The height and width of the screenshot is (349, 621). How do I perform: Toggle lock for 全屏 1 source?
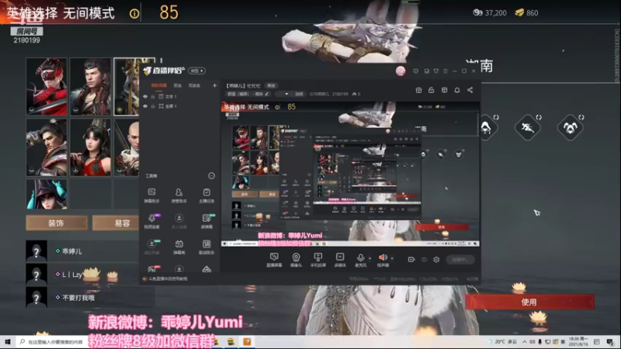pos(153,106)
